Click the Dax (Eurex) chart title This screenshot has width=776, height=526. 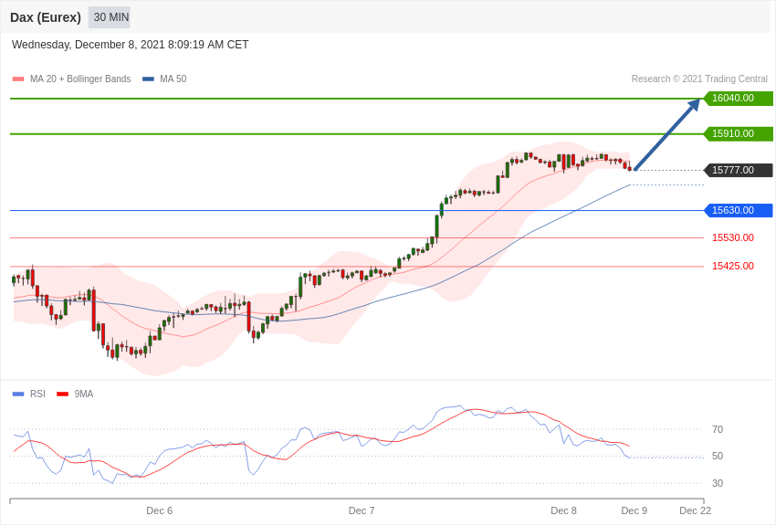pyautogui.click(x=46, y=17)
